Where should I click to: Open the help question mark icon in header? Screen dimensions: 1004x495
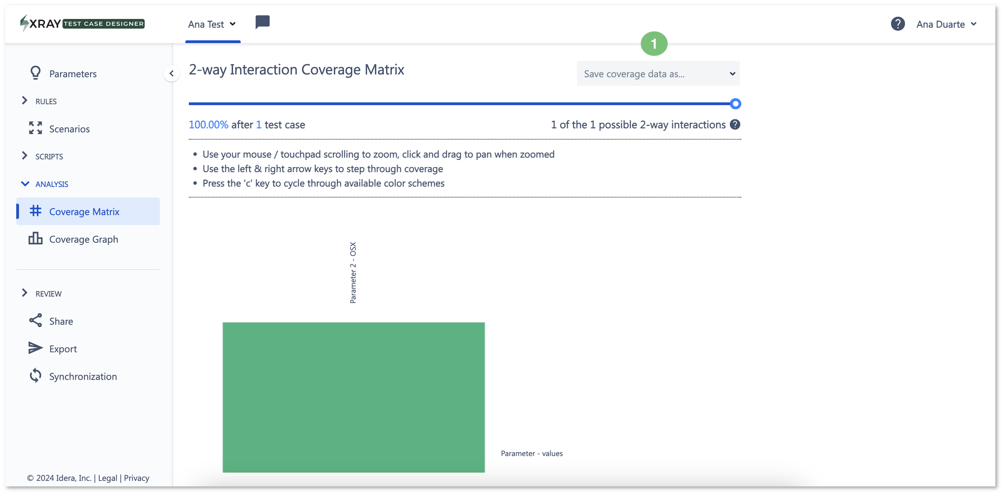click(898, 24)
